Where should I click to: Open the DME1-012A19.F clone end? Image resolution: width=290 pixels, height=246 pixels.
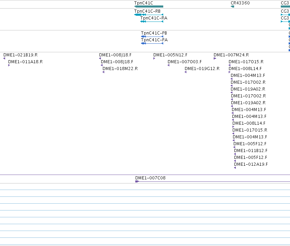coord(235,168)
